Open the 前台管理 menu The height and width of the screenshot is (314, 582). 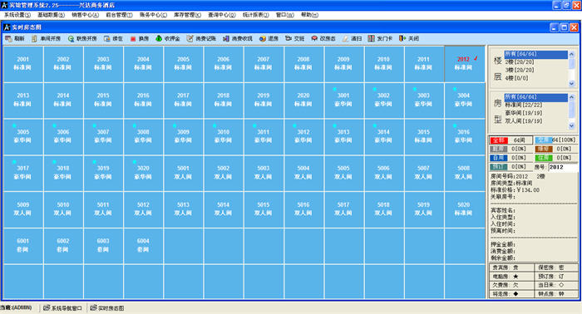click(x=119, y=15)
